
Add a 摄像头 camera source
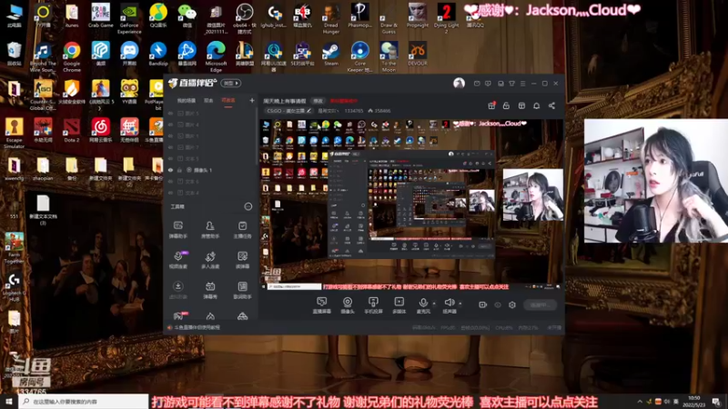[348, 305]
